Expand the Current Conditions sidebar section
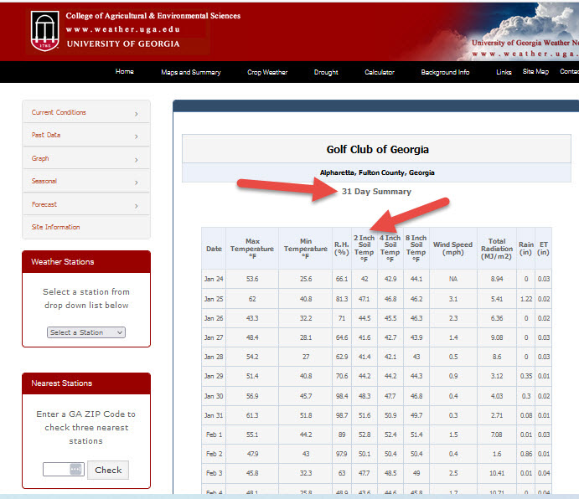The width and height of the screenshot is (579, 499). coord(85,112)
